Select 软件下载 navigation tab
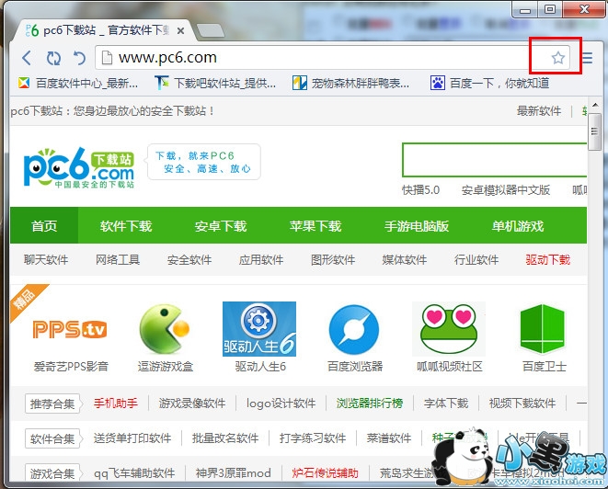The height and width of the screenshot is (489, 608). pyautogui.click(x=126, y=225)
